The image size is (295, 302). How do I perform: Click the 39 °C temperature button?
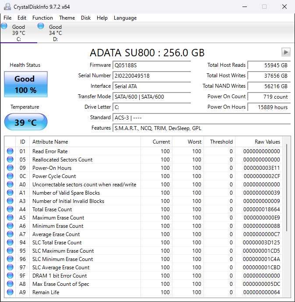pos(26,122)
